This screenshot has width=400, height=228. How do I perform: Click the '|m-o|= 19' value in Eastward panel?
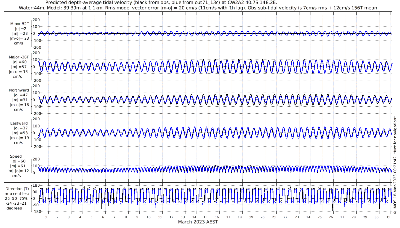(x=19, y=138)
